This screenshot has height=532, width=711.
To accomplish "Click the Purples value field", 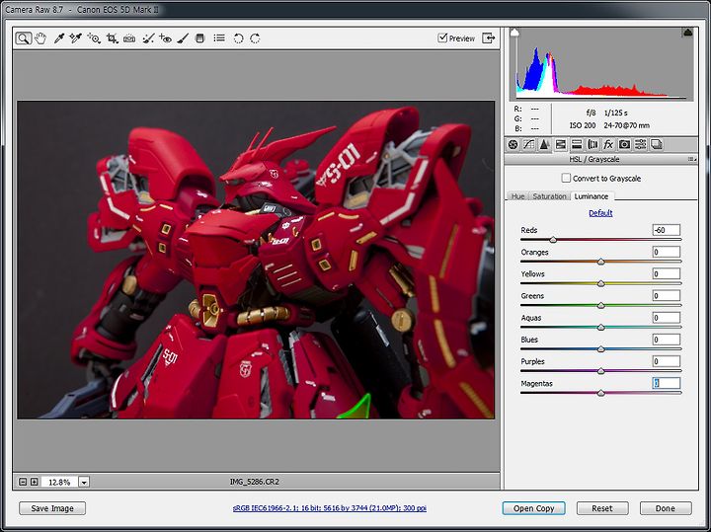I will (667, 361).
